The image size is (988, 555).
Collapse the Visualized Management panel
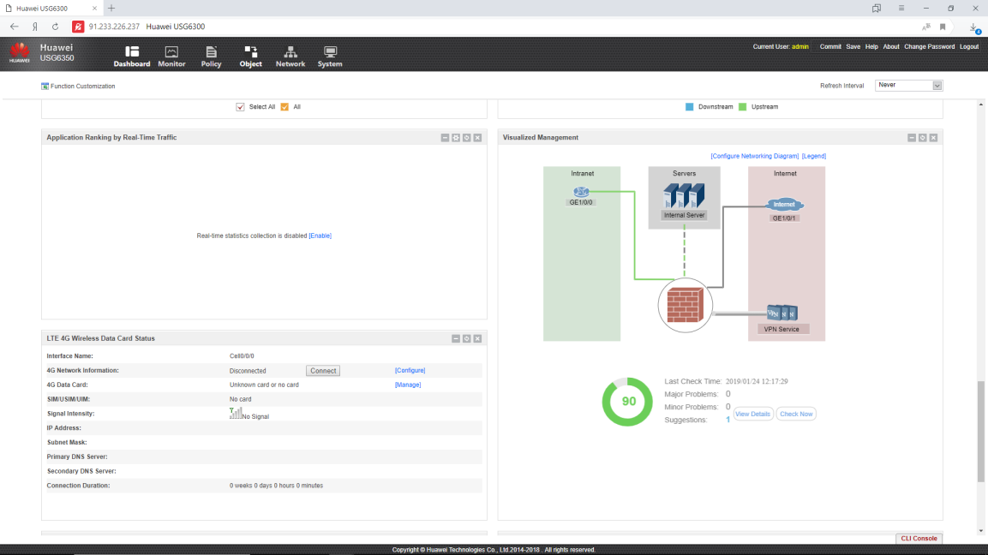(912, 137)
